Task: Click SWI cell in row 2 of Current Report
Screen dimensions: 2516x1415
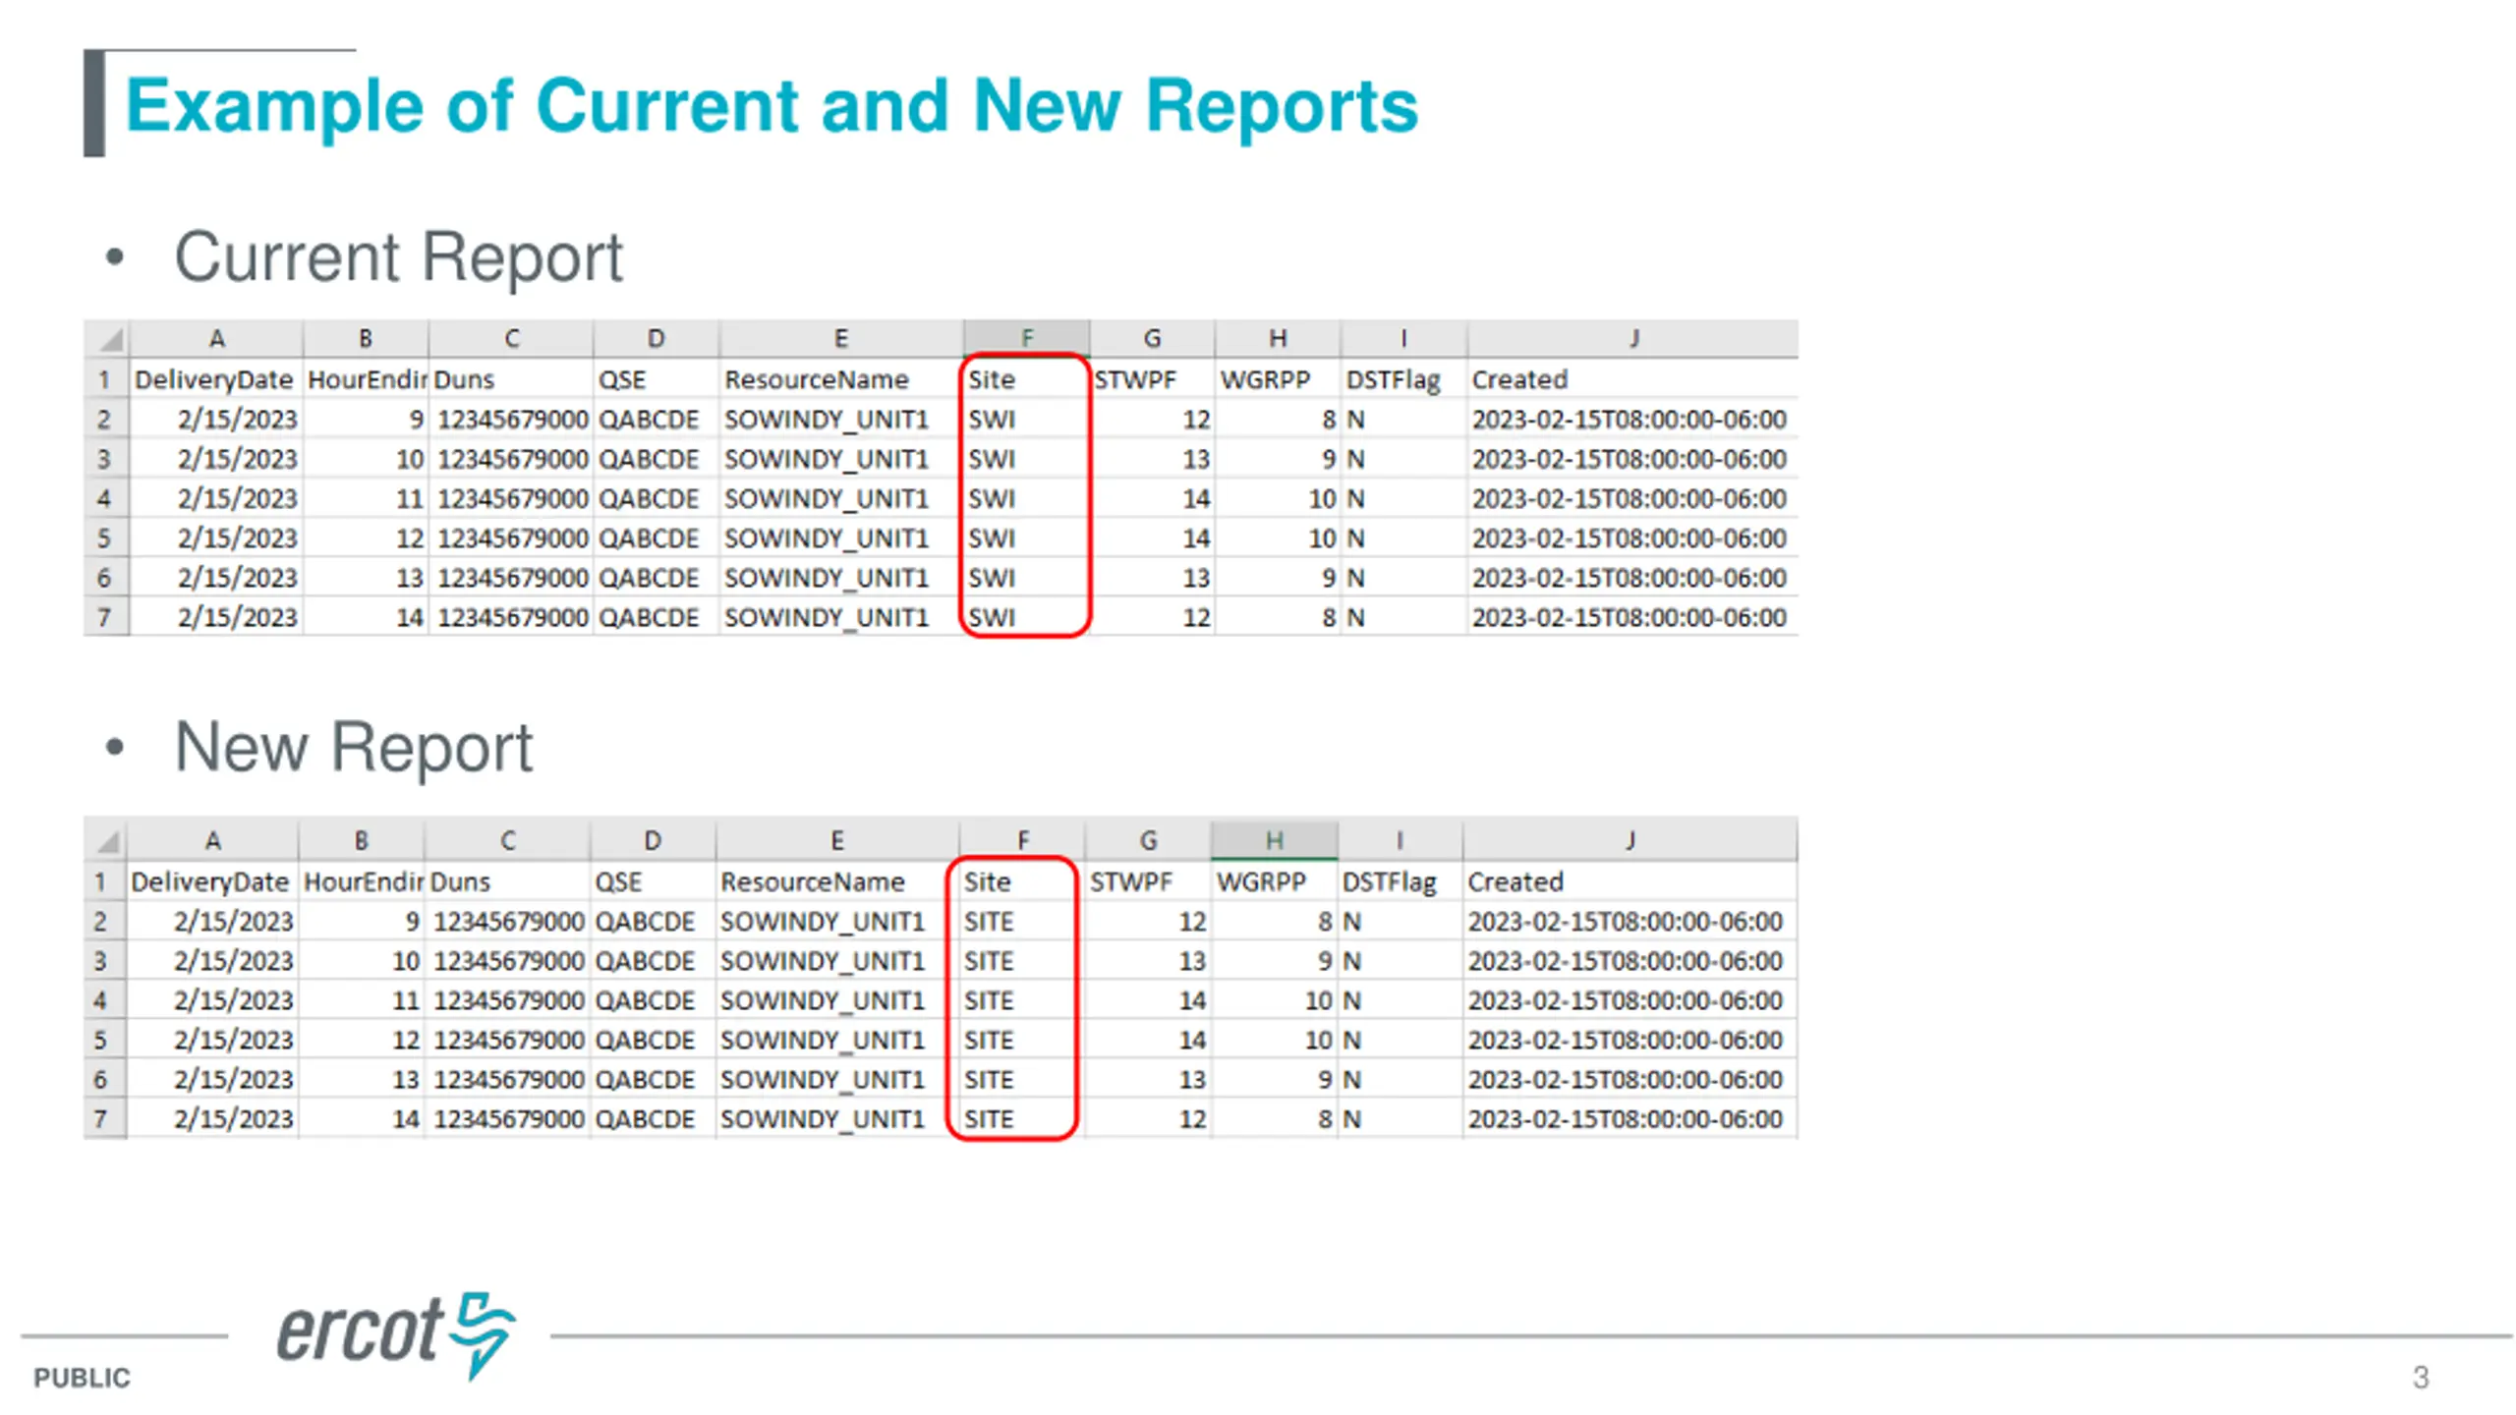Action: [x=1026, y=420]
